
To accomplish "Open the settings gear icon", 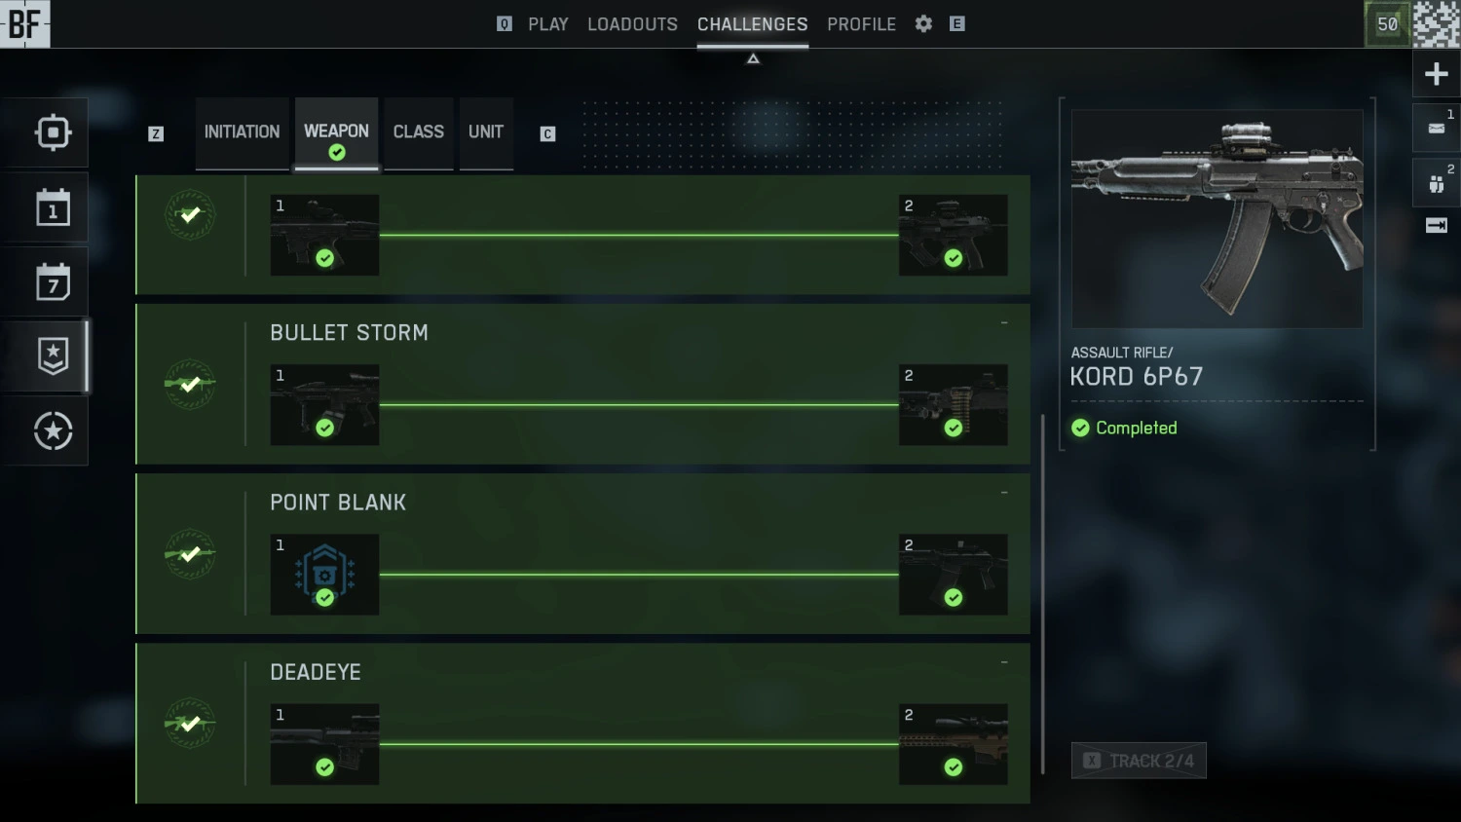I will coord(923,24).
